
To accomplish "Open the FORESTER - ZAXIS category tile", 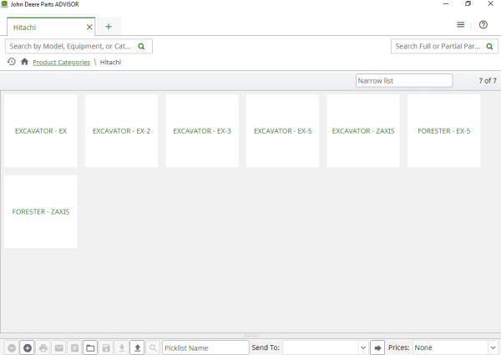I will point(41,211).
